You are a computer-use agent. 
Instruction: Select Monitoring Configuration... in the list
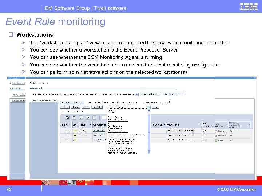click(x=122, y=153)
